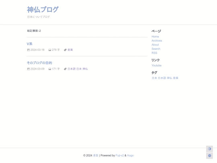
Task: Click word-count icon beside 279 字
Action: coord(50,50)
